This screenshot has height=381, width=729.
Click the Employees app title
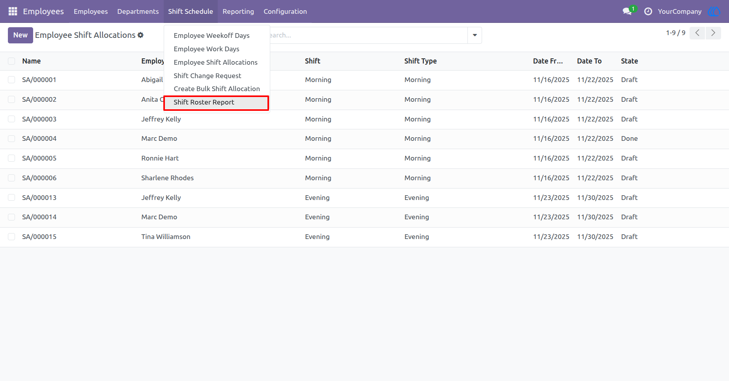point(43,11)
